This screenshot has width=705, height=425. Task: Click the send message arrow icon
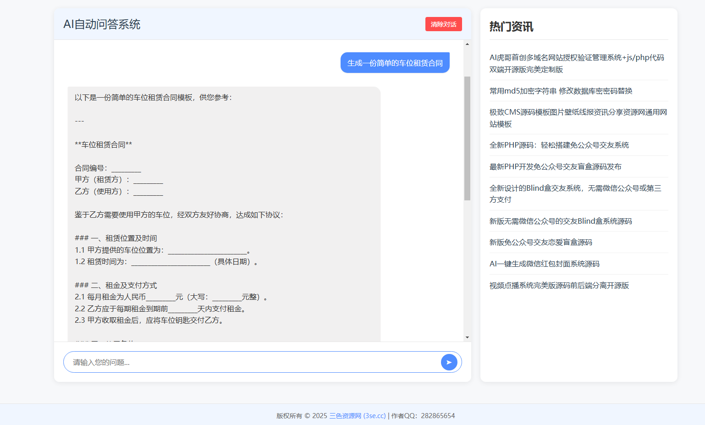(449, 362)
